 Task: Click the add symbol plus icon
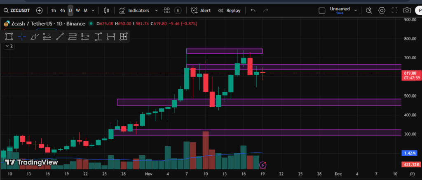point(39,10)
